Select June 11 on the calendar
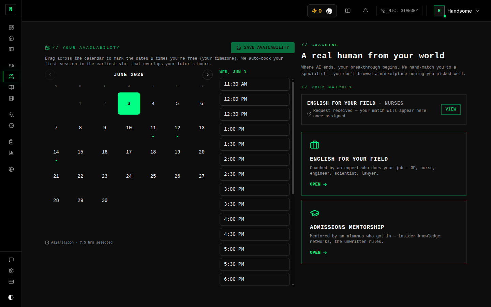 coord(153,128)
